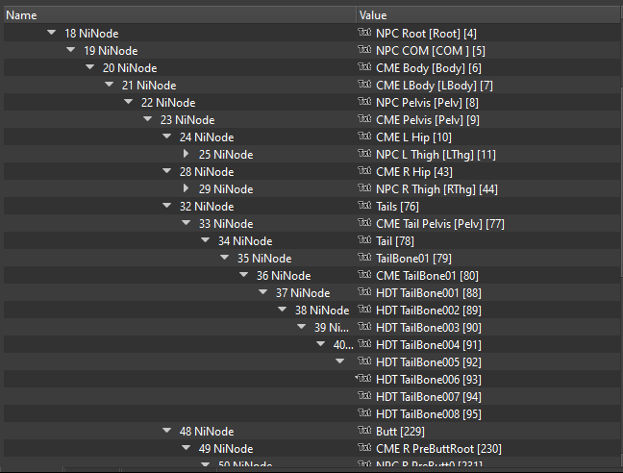Click Txt icon beside CME R Hip

pos(364,171)
